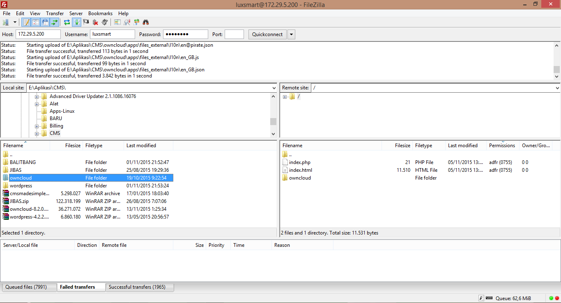Expand Advanced Driver Updater tree node

(37, 97)
